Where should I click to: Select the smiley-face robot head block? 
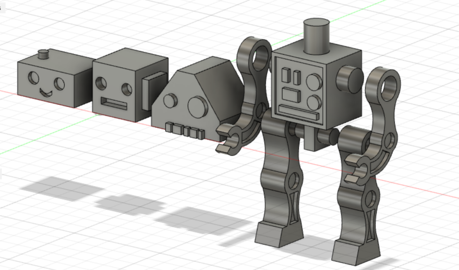[56, 78]
